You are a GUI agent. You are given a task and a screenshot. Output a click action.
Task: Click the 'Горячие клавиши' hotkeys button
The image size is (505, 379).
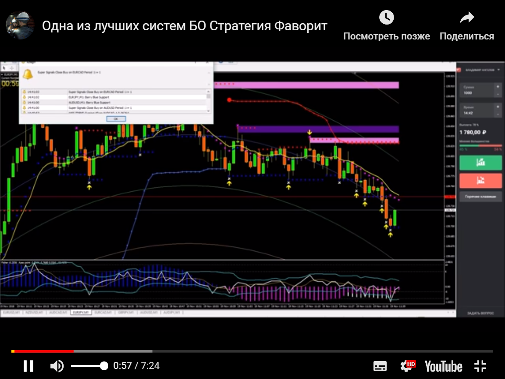tap(480, 197)
